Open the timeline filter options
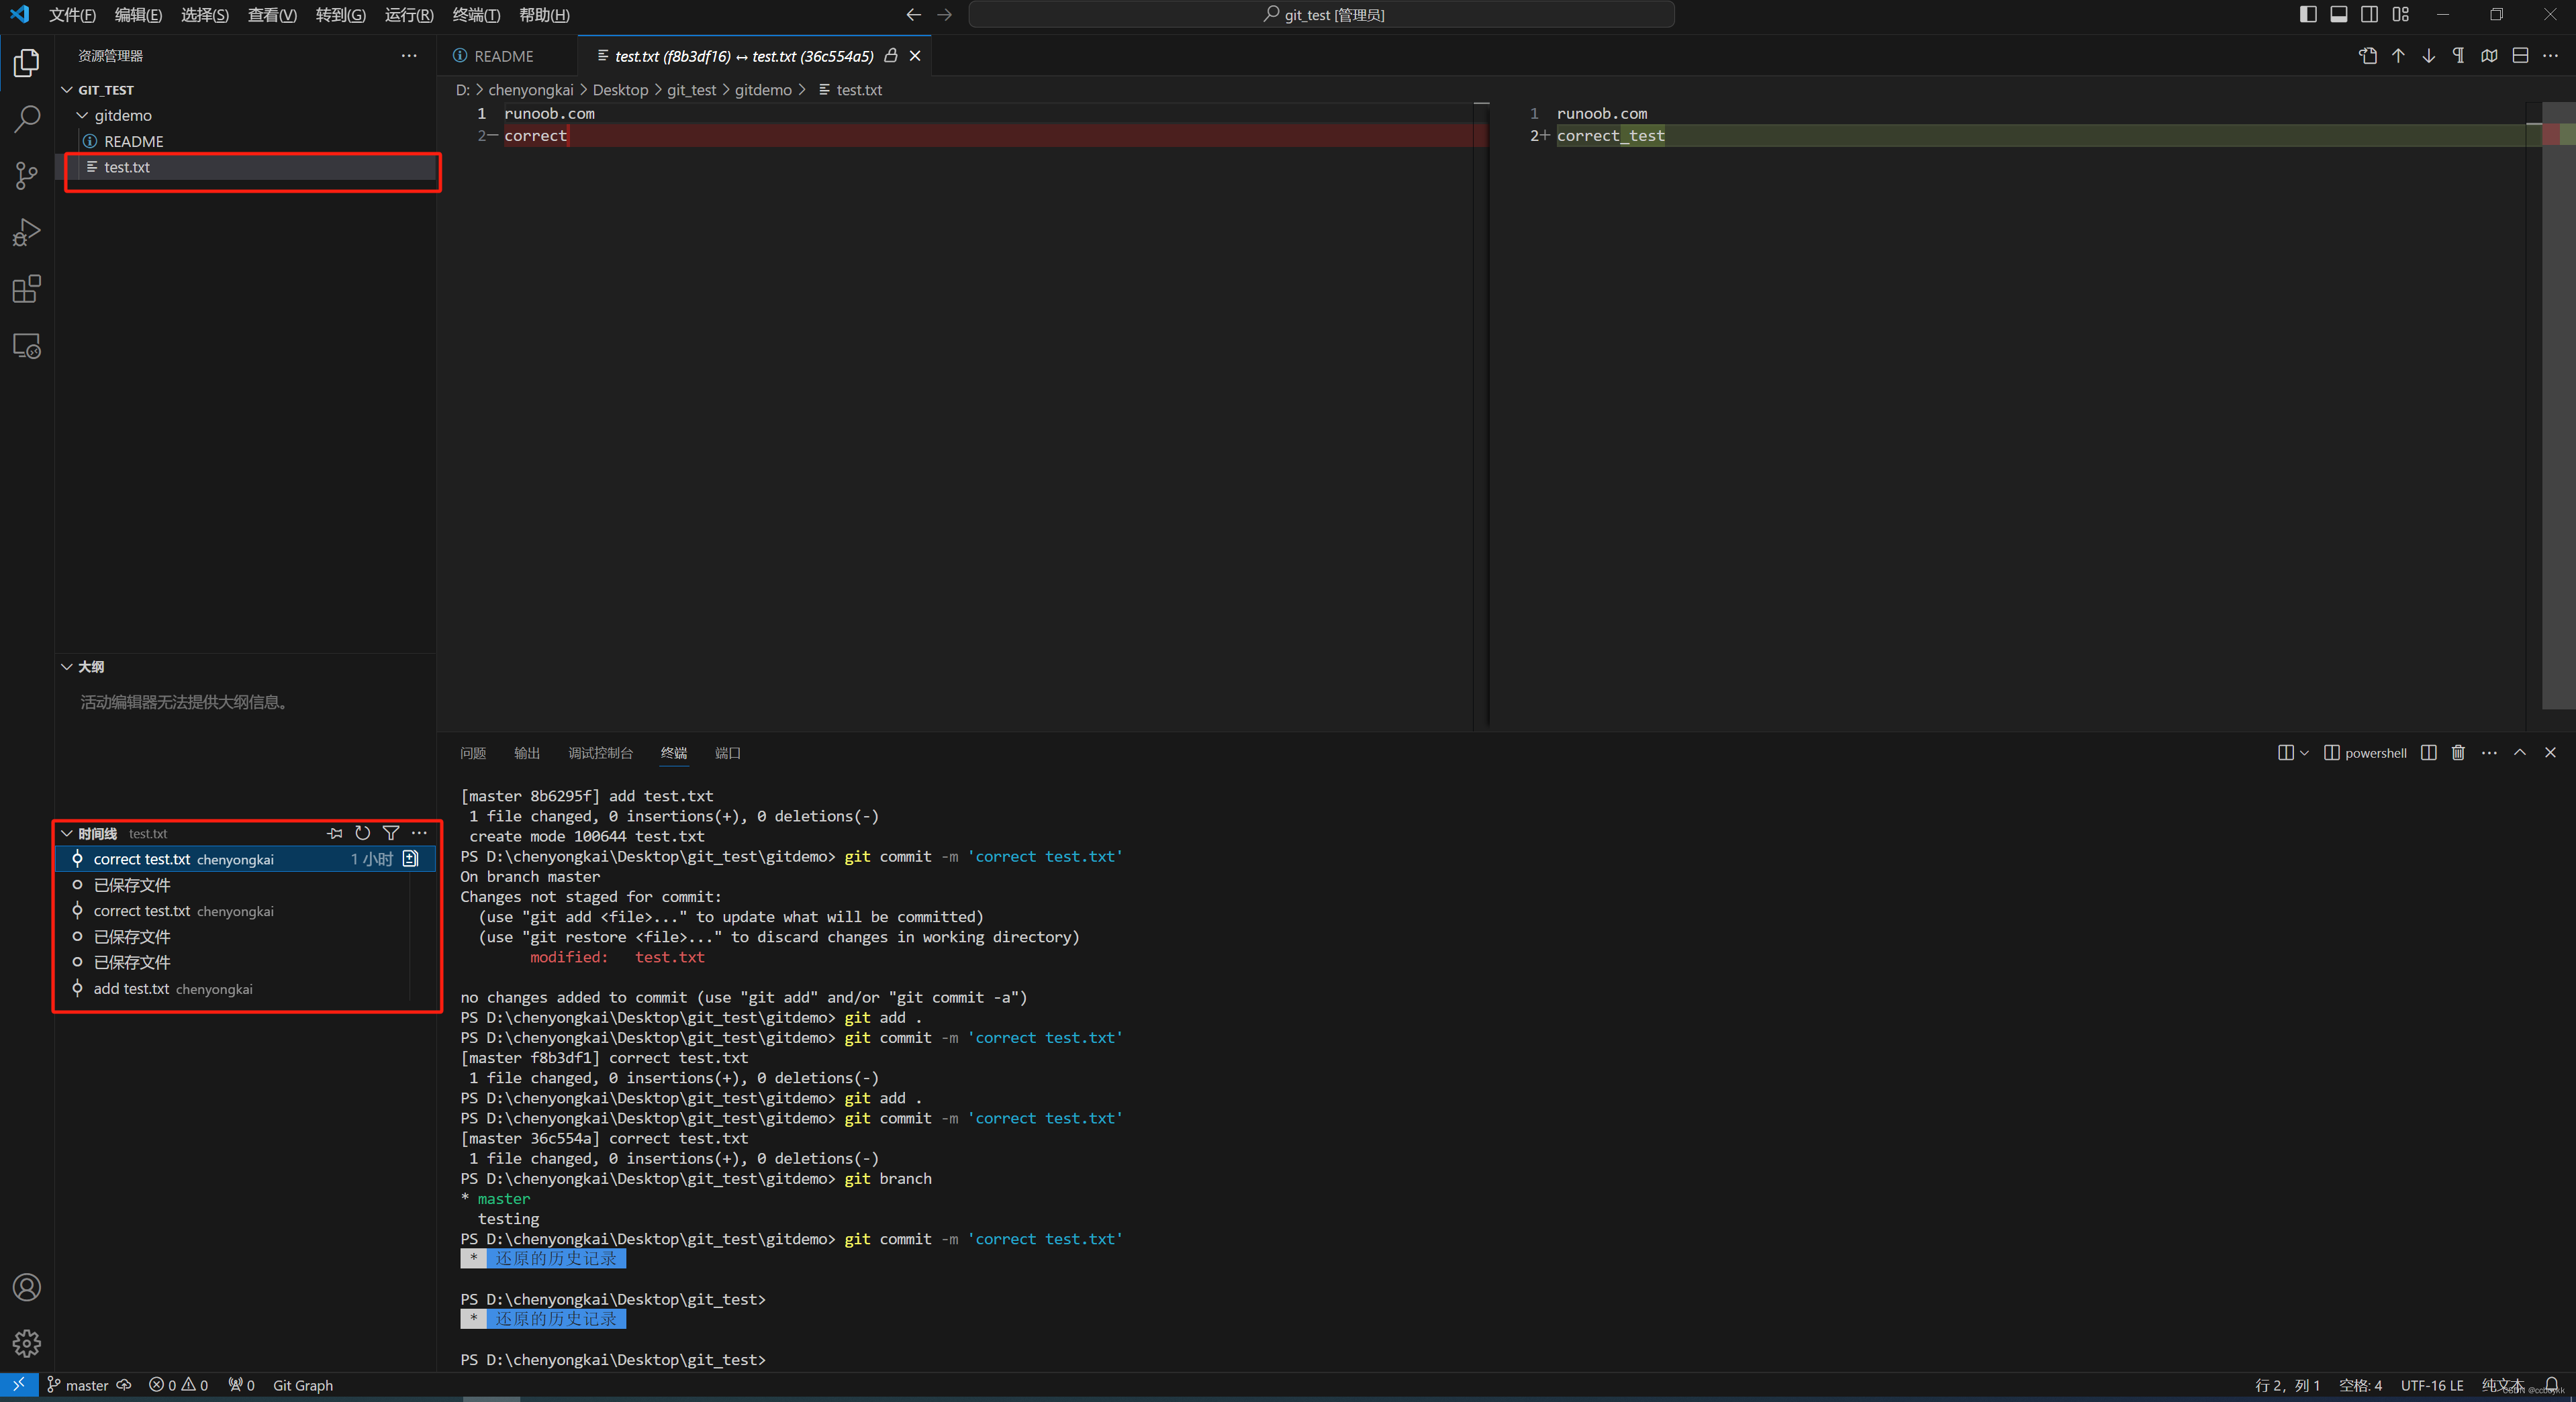Viewport: 2576px width, 1402px height. (391, 833)
